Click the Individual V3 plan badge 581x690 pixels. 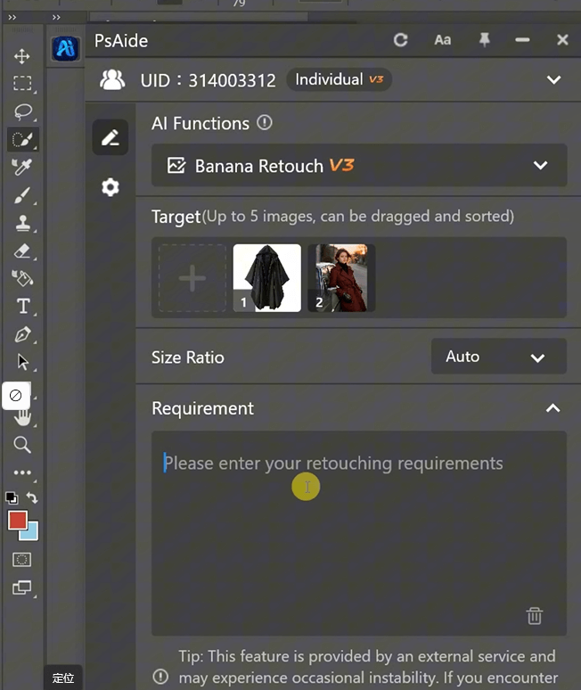[339, 79]
